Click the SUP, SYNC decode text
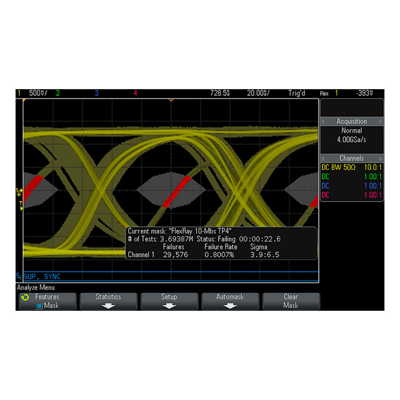Screen dimensions: 400x400 (x=42, y=276)
